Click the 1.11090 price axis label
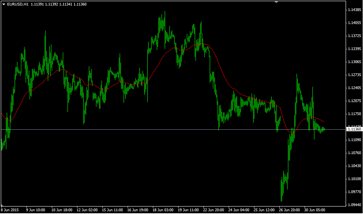 [x=354, y=140]
